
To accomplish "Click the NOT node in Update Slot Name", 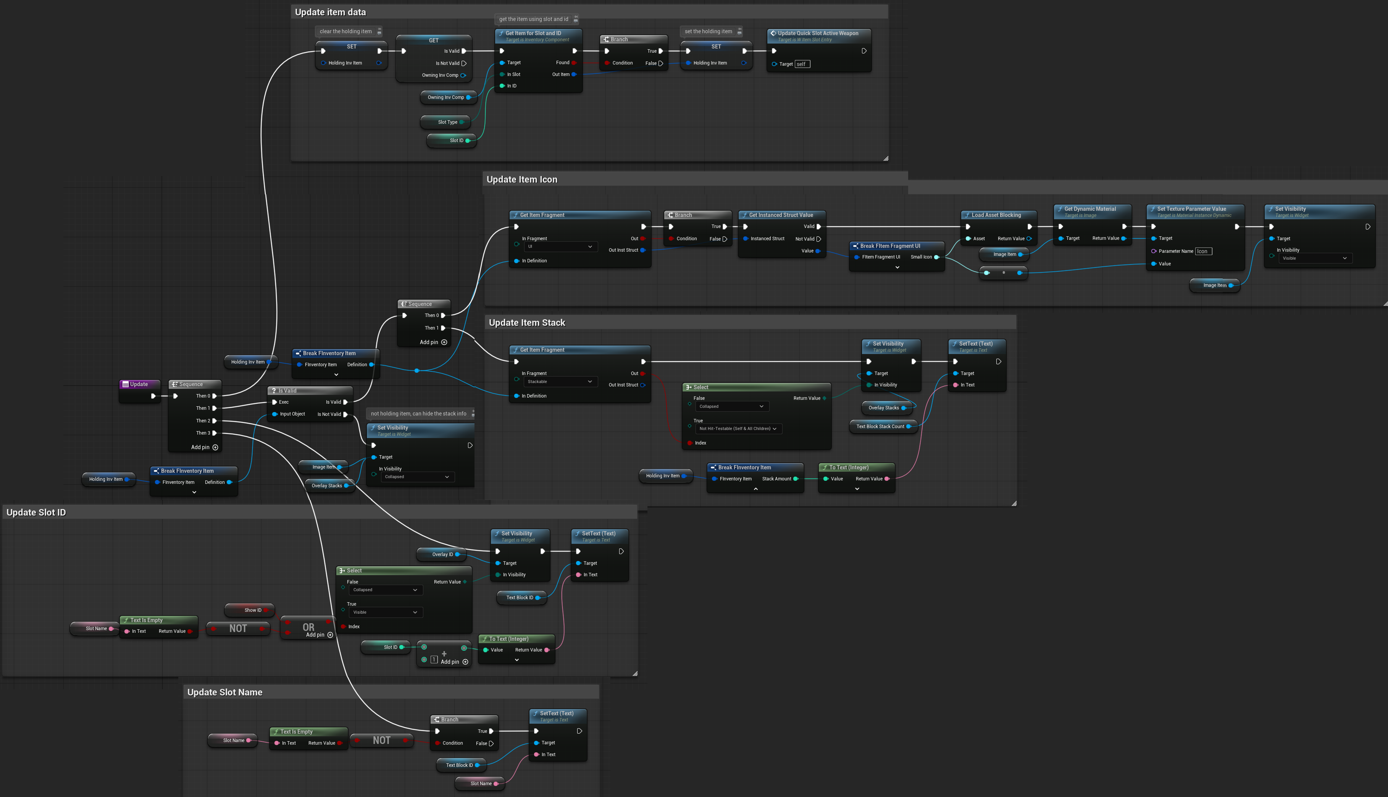I will (x=381, y=740).
